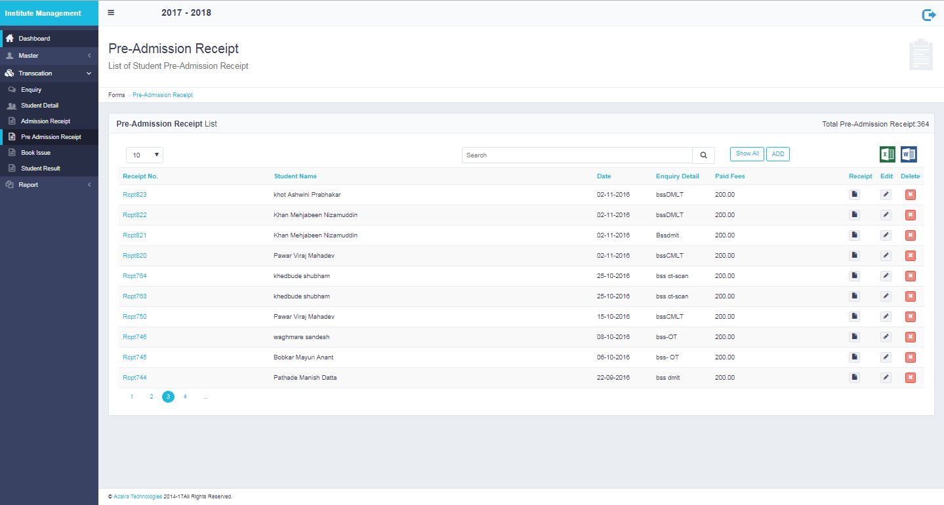Go to Book Issue in sidebar
This screenshot has width=944, height=505.
35,153
